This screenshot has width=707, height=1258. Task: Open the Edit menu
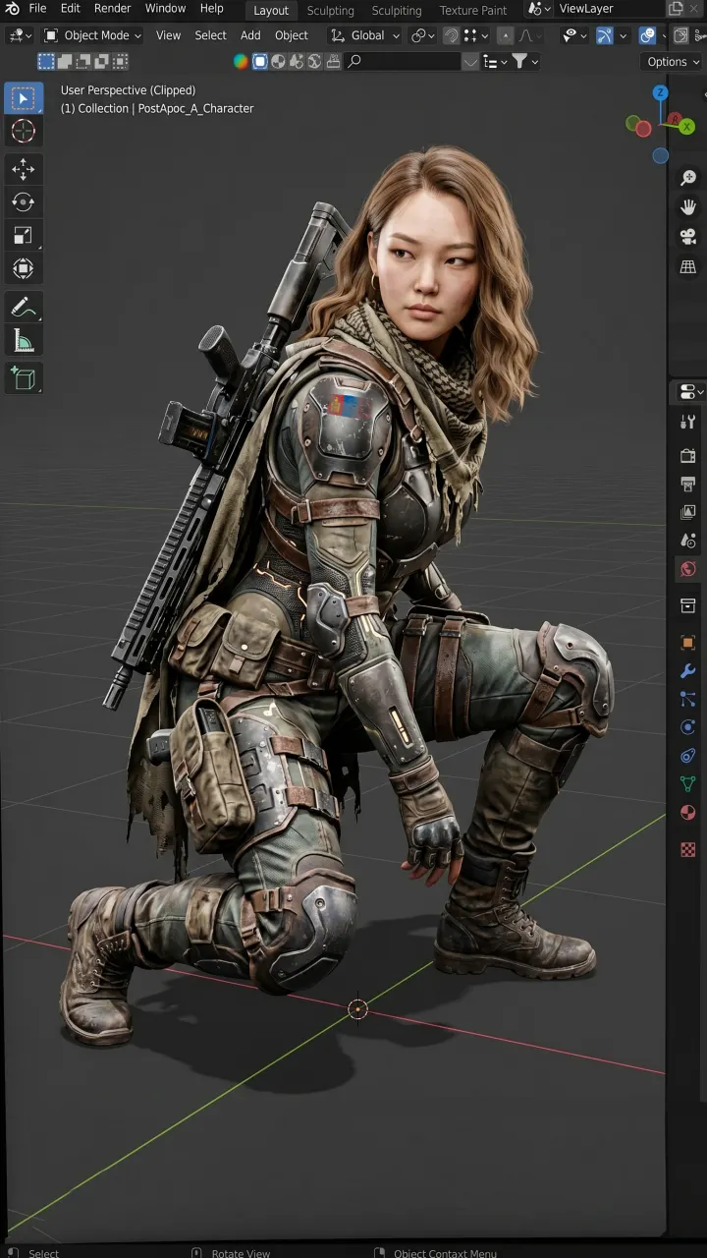[71, 8]
